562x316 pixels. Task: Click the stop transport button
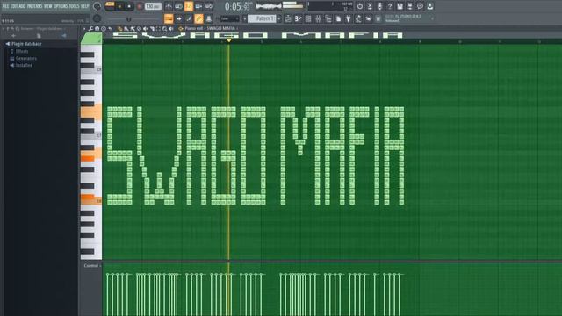click(x=129, y=6)
